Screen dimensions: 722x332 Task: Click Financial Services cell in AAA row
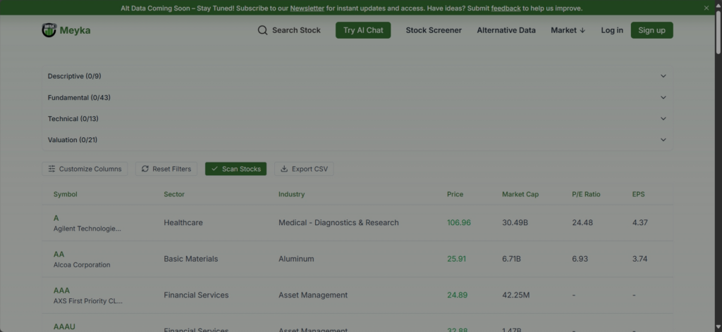click(196, 295)
